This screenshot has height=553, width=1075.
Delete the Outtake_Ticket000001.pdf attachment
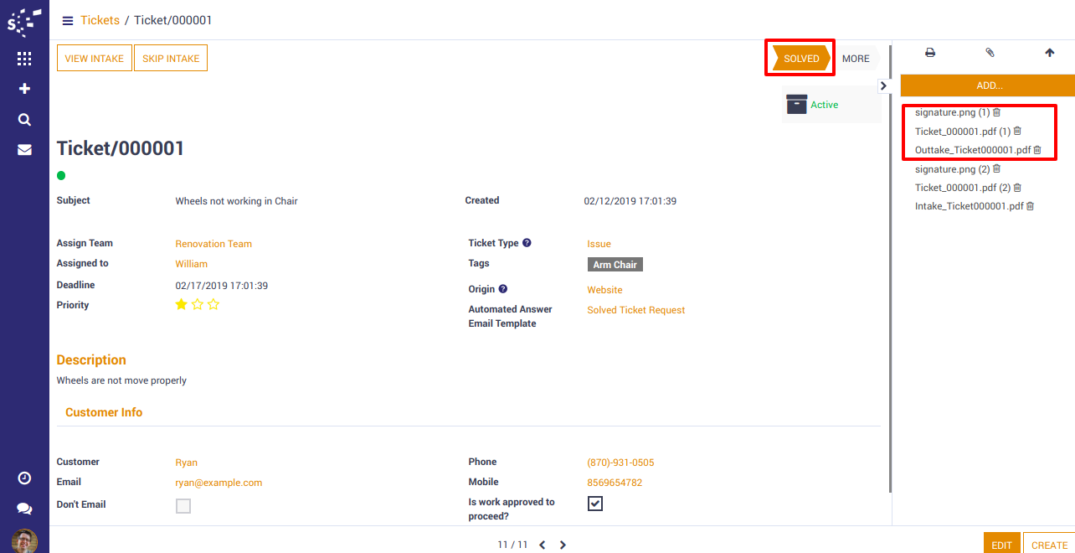(1037, 150)
